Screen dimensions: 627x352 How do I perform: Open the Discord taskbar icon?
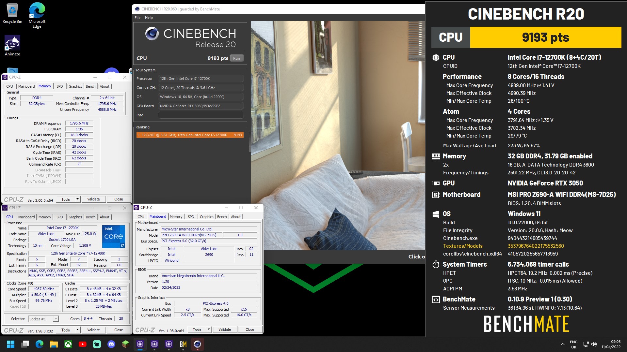click(111, 344)
